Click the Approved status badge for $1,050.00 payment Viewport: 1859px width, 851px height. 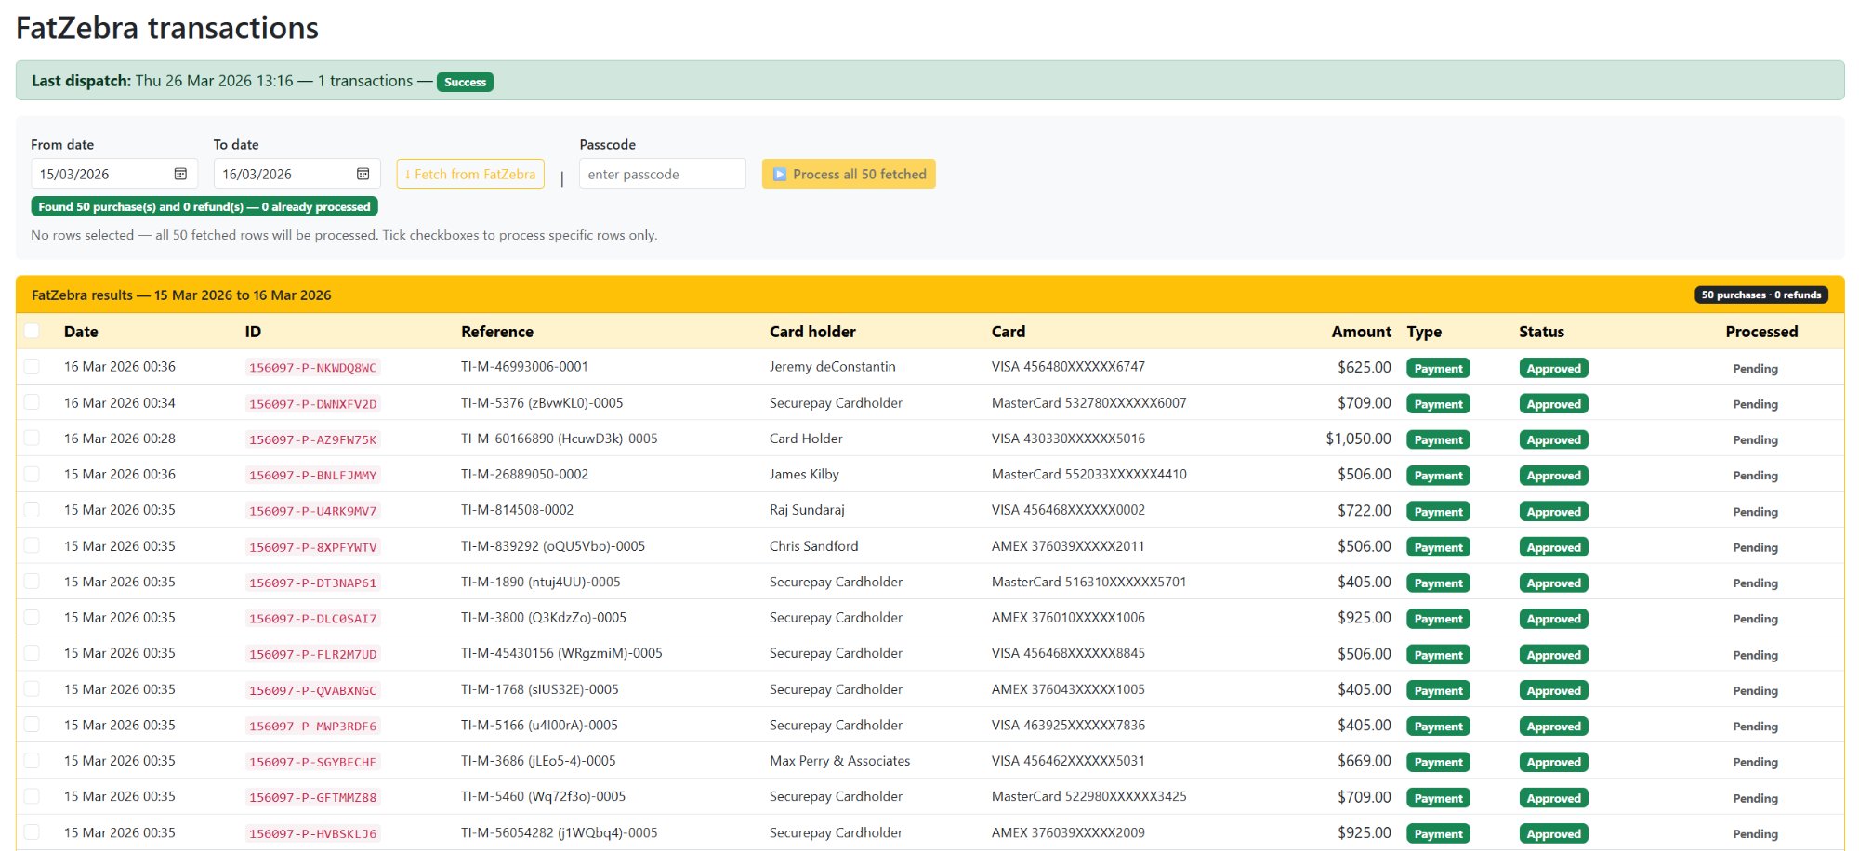point(1553,439)
